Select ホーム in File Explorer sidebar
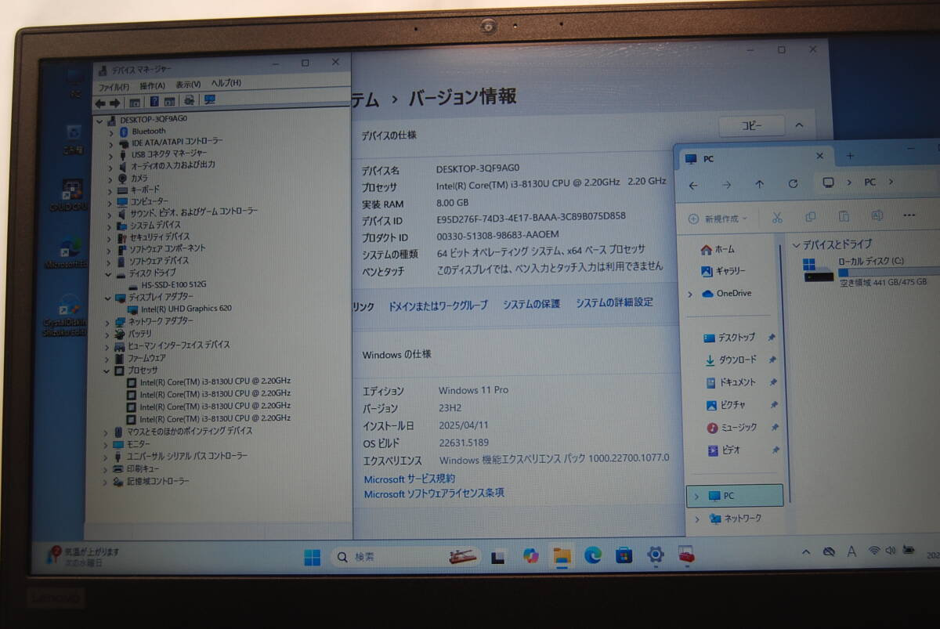The width and height of the screenshot is (940, 629). [718, 250]
